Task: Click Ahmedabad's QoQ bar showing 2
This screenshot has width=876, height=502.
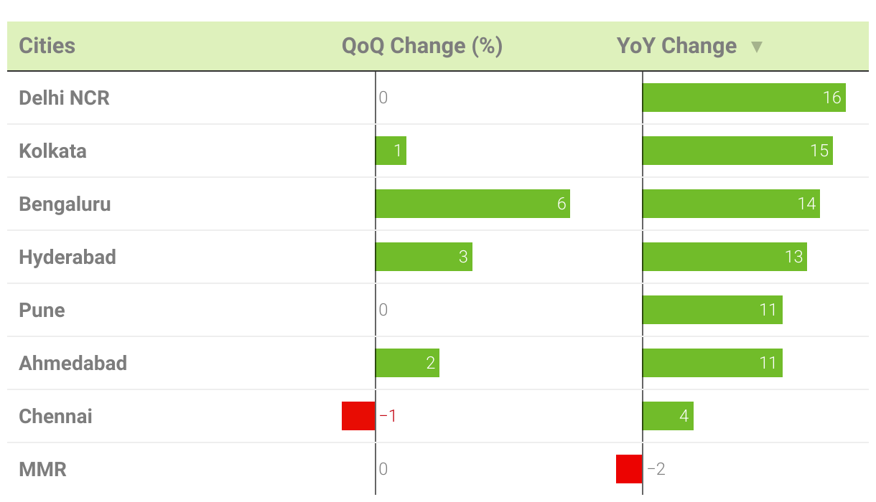Action: coord(407,363)
